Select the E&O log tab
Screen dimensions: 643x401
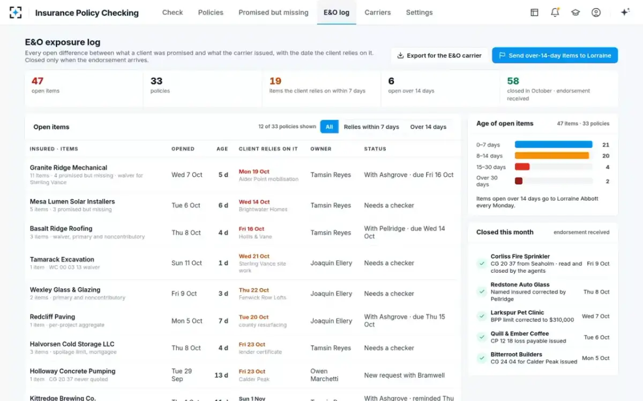(x=337, y=12)
